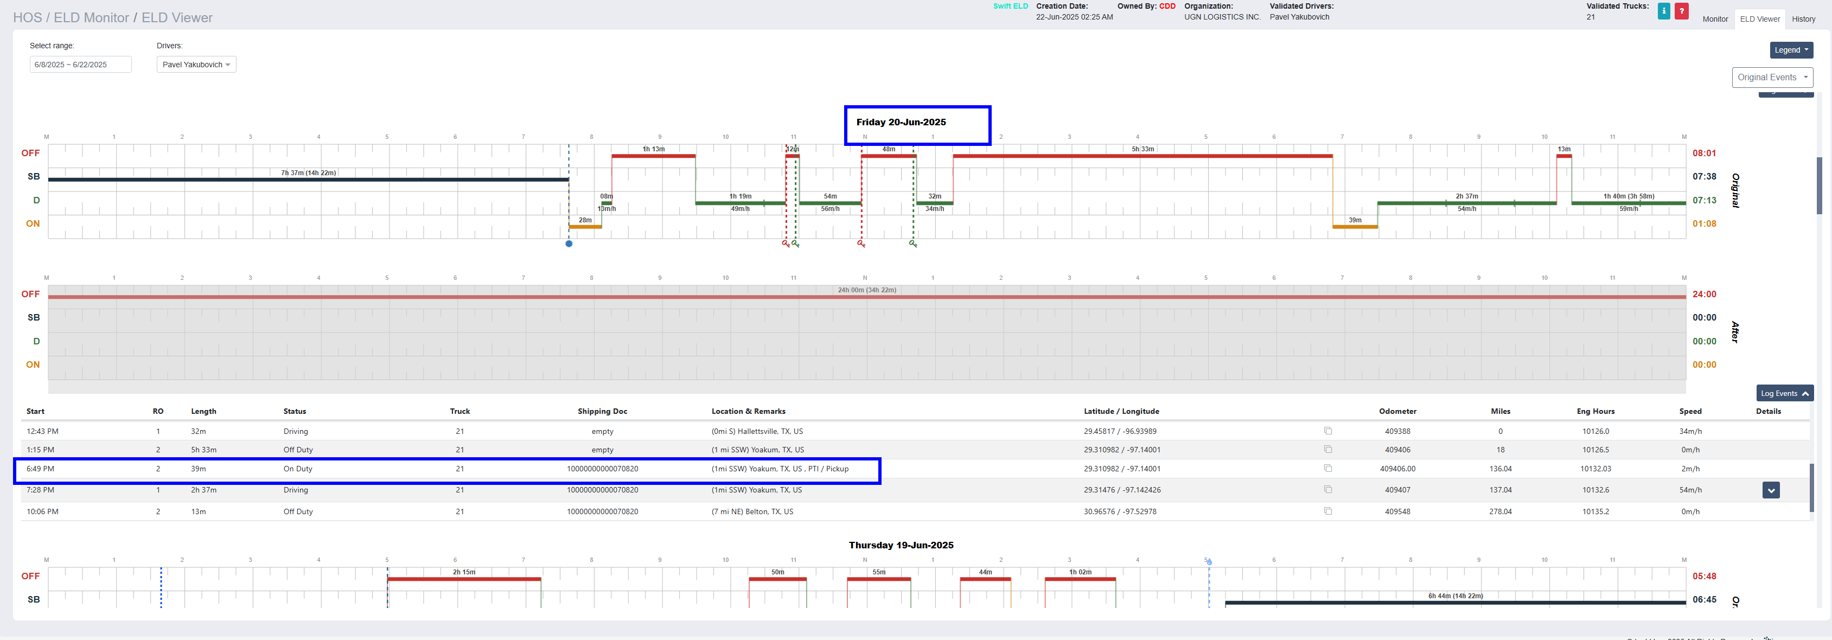Click red magnifier marker at noon on Friday graph
This screenshot has height=640, width=1832.
tap(861, 244)
